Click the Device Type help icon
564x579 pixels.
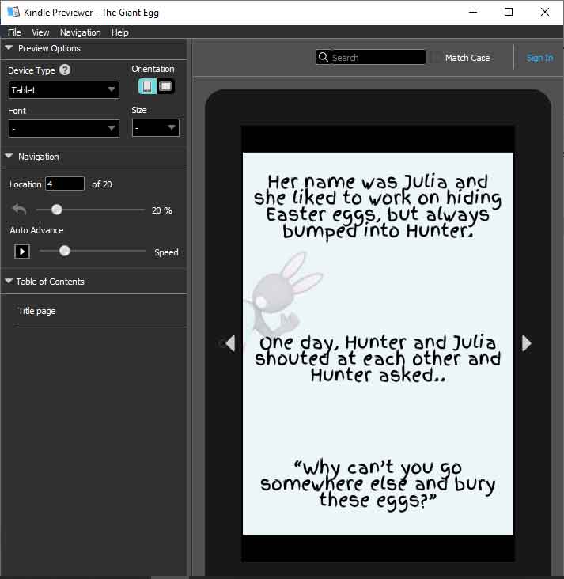coord(65,70)
